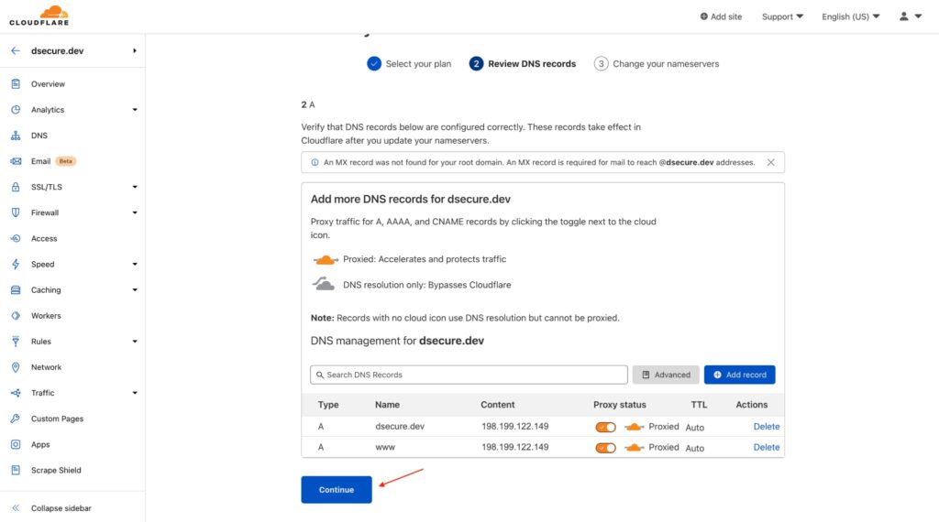Click the Search DNS Records field
This screenshot has height=522, width=939.
pos(469,375)
